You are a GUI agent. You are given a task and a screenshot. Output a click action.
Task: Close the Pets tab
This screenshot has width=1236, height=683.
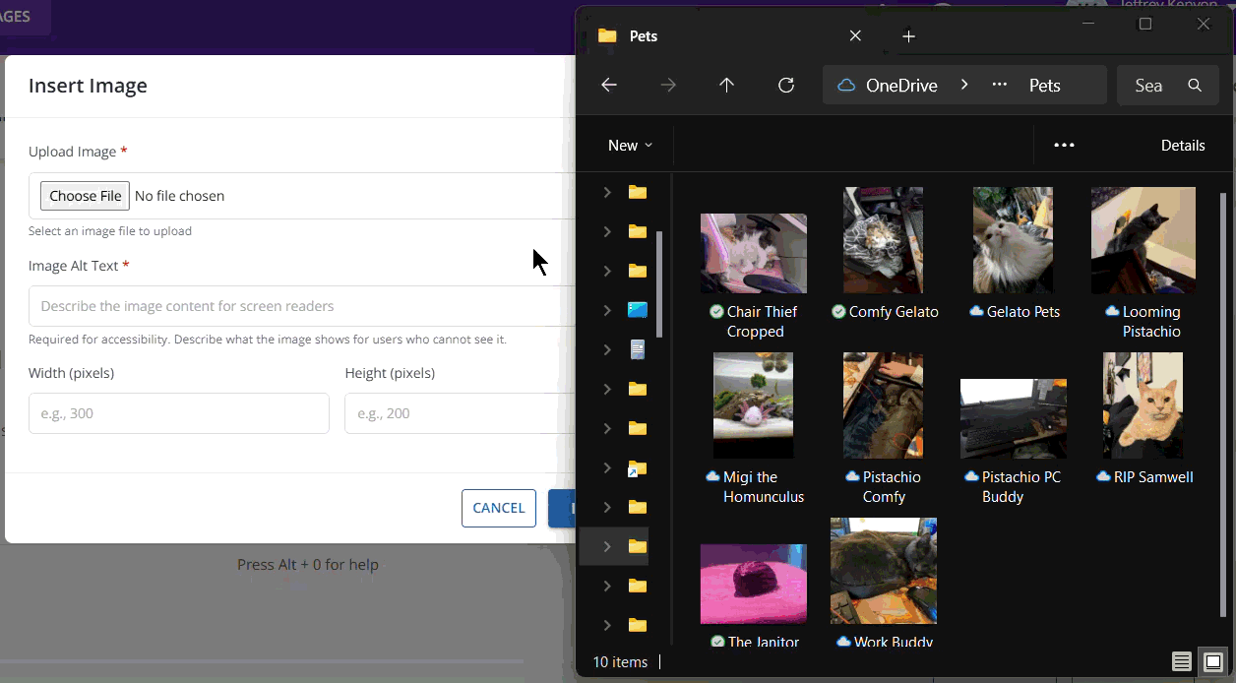[x=855, y=36]
